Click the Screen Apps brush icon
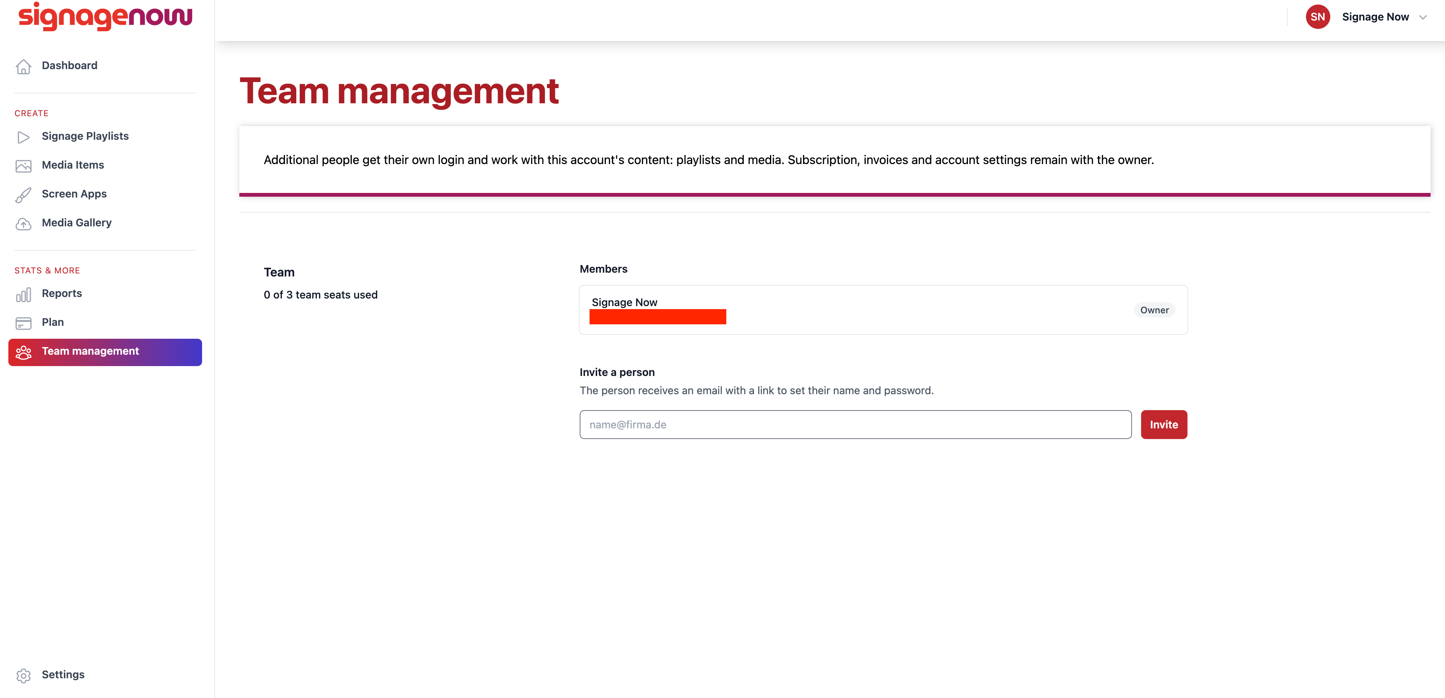 24,194
